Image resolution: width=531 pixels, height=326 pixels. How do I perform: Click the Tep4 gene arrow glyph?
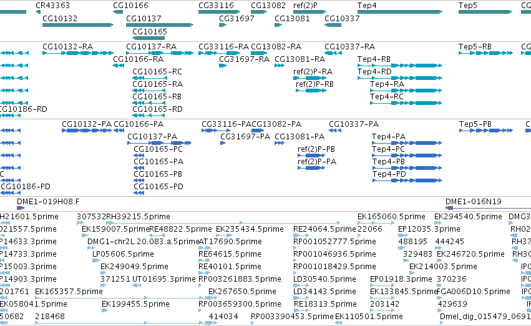[400, 12]
